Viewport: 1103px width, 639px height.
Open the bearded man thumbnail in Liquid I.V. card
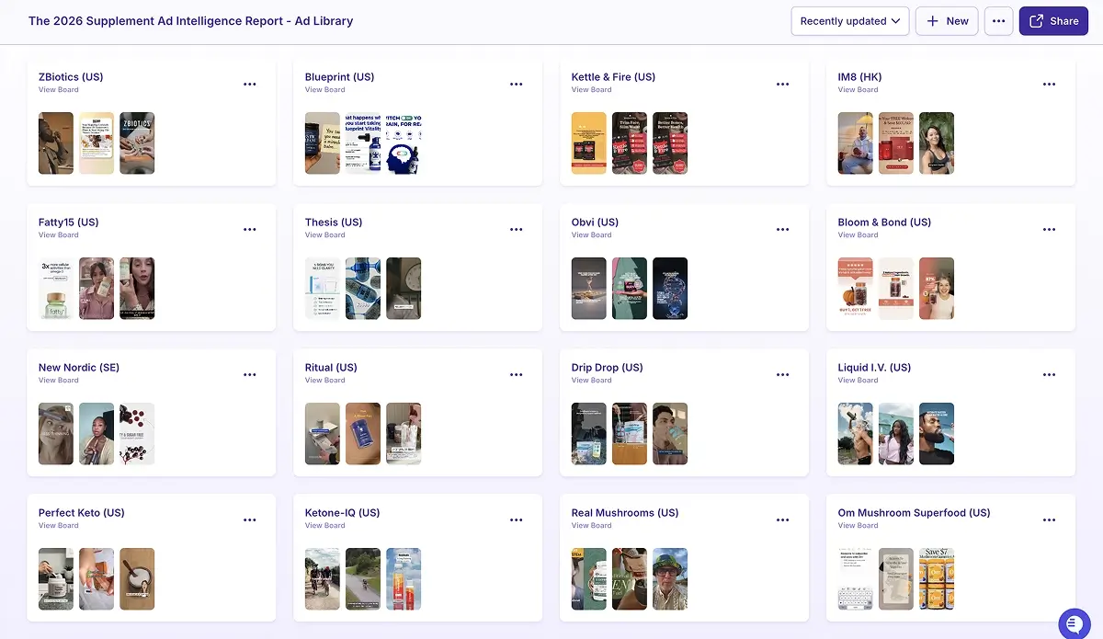coord(937,434)
